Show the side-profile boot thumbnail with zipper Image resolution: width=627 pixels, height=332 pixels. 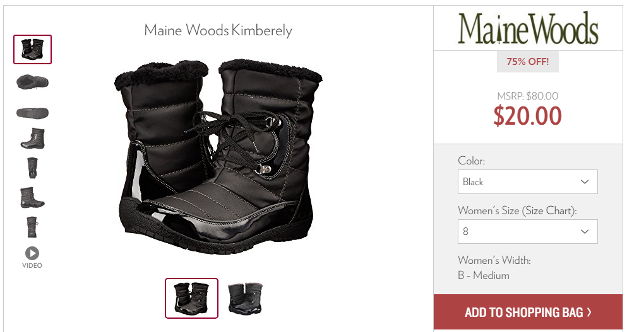click(x=32, y=139)
